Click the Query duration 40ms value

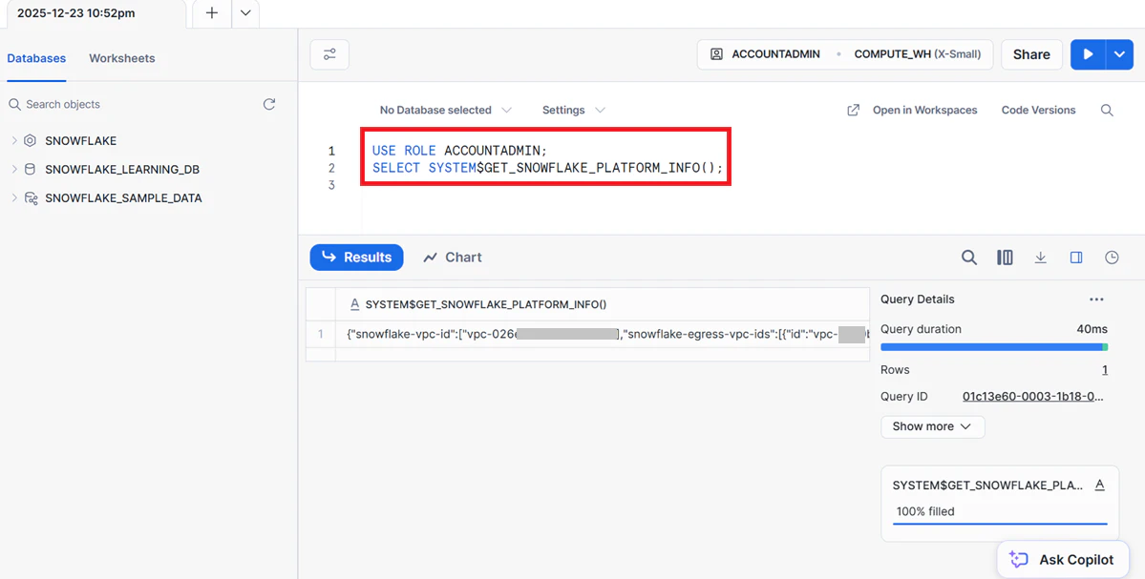pos(1092,329)
